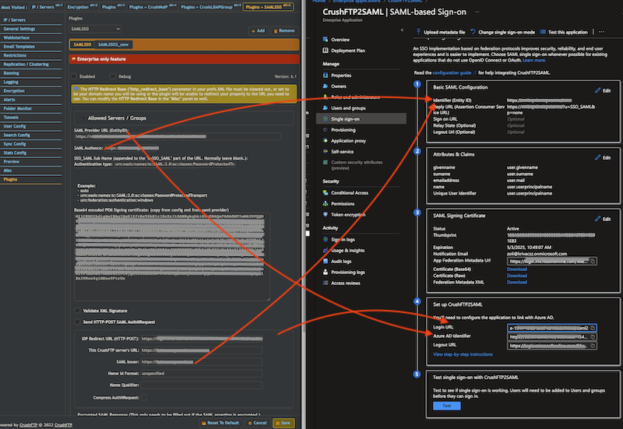
Task: Select Single sign-on sidebar icon
Action: (x=326, y=119)
